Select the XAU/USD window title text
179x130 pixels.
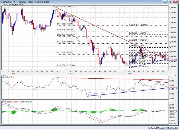coord(26,2)
